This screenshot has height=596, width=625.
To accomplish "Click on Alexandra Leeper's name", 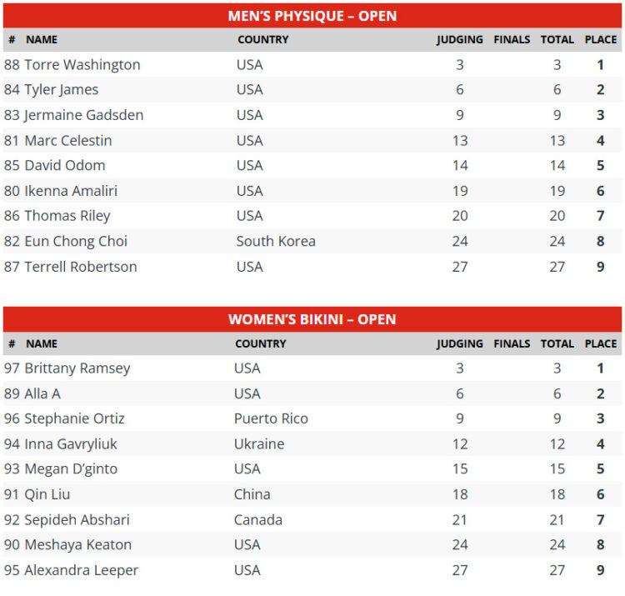I will click(81, 570).
